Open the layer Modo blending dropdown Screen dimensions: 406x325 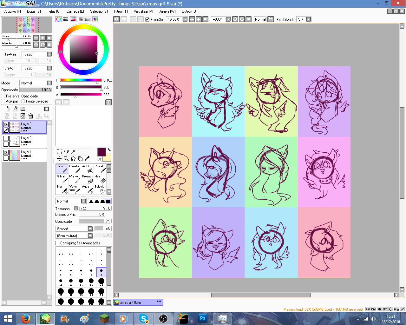(36, 83)
